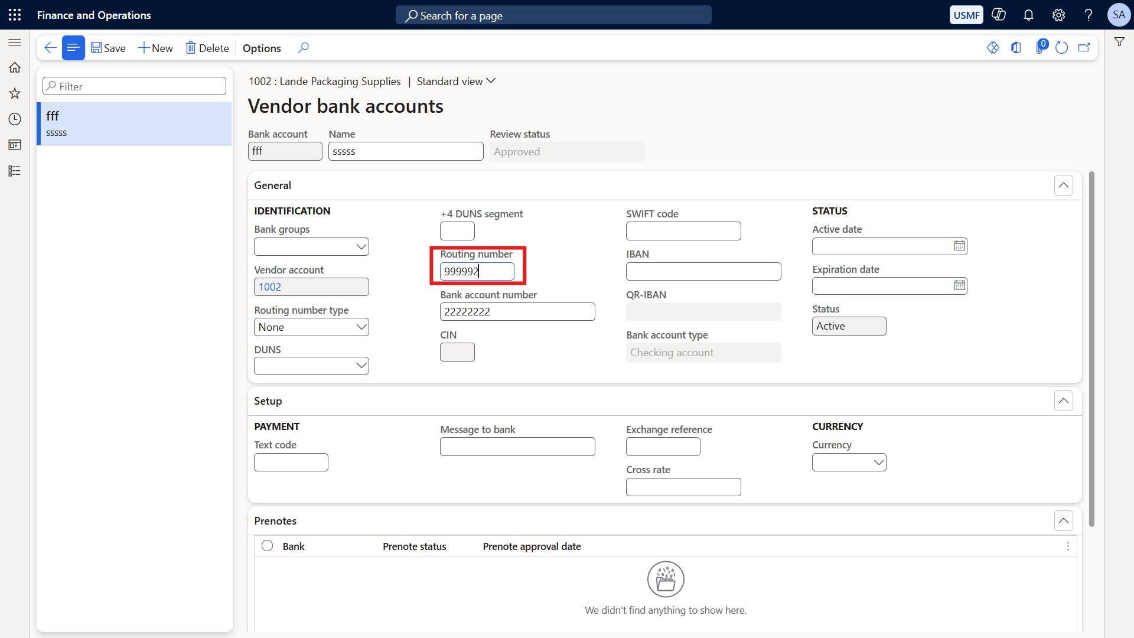Click the back arrow button

(50, 48)
